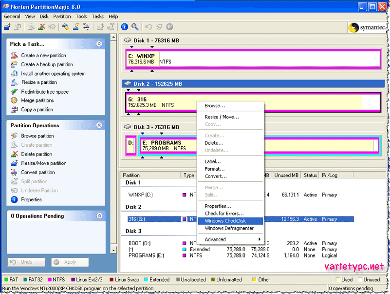Click the Extended cyan legend swatch

point(146,279)
